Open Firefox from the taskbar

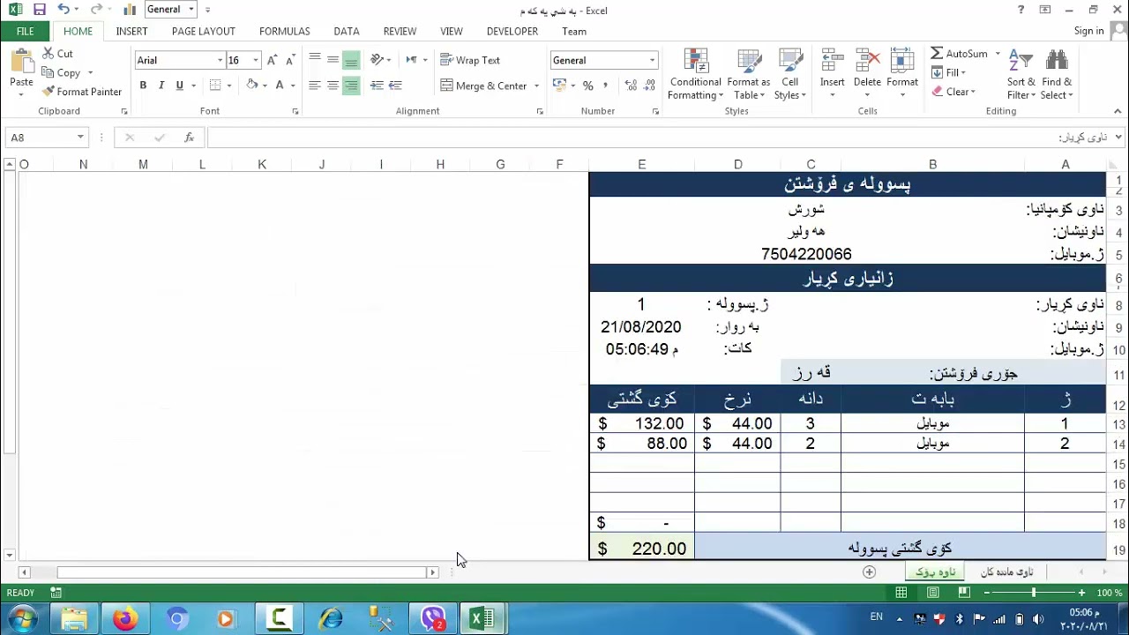pyautogui.click(x=125, y=619)
